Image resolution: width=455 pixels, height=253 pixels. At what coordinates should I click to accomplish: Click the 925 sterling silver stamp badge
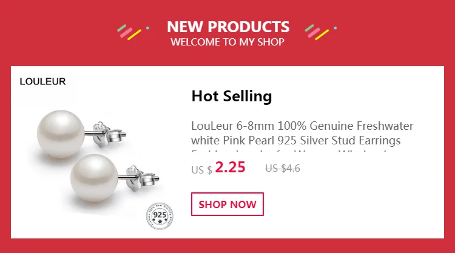point(160,216)
